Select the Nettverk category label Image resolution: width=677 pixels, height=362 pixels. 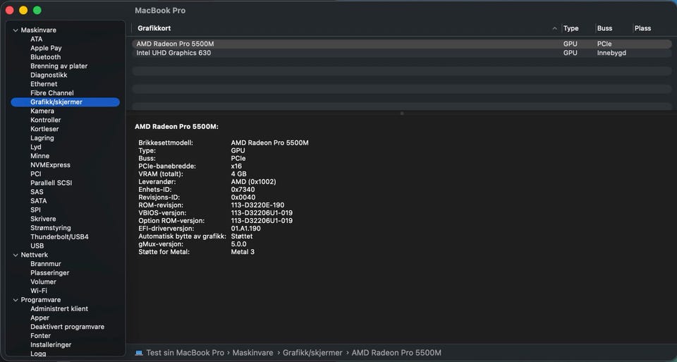point(34,255)
